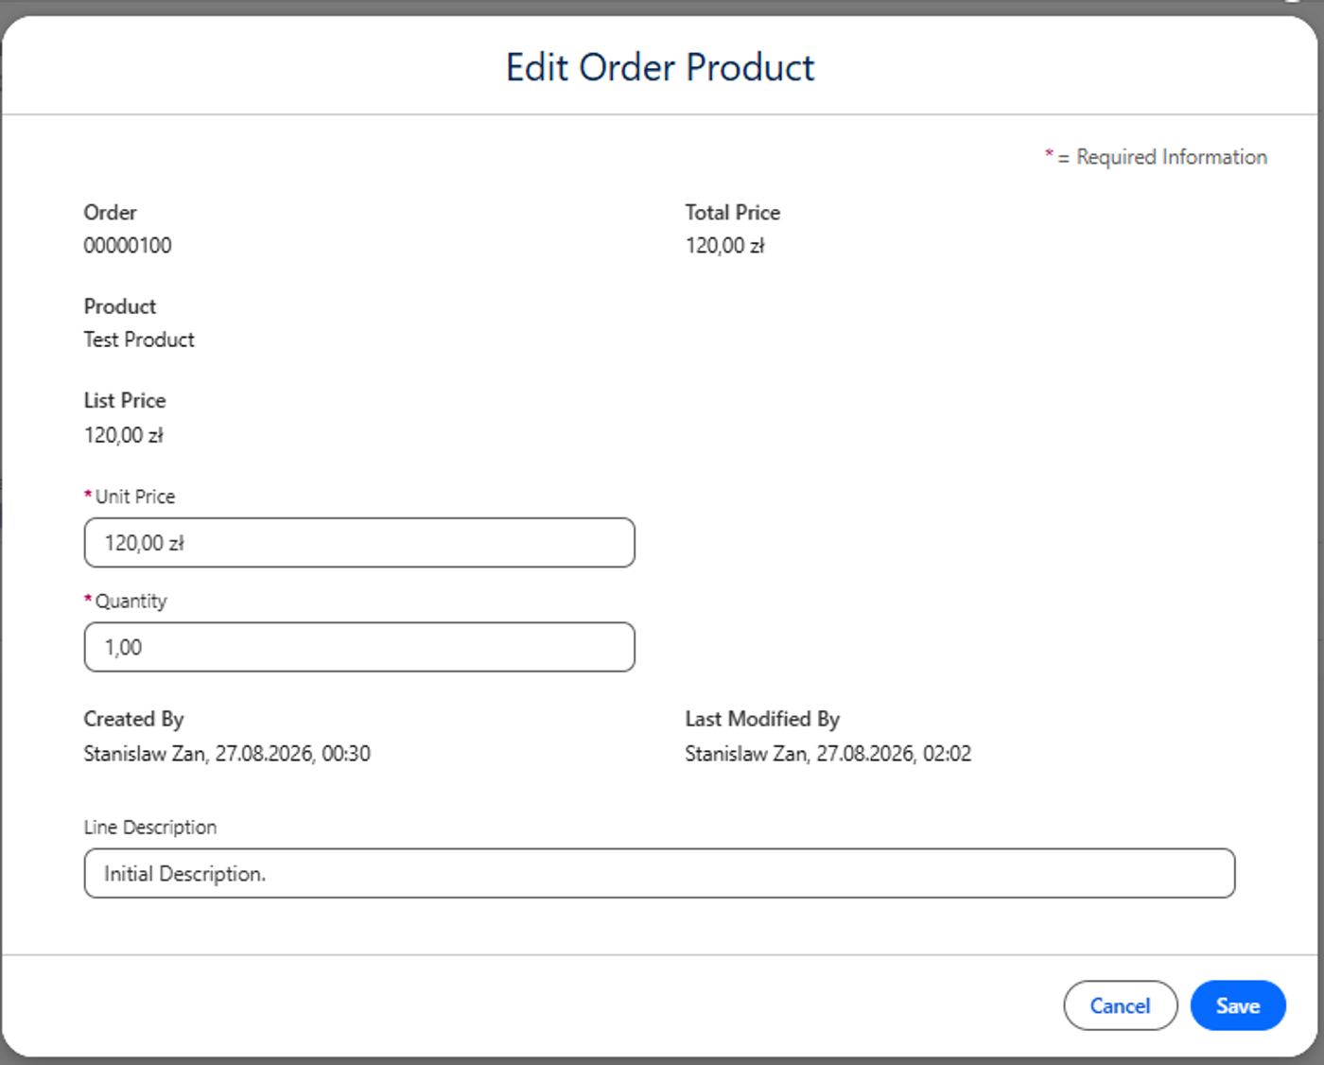
Task: Focus the Unit Price input field
Action: pyautogui.click(x=359, y=543)
